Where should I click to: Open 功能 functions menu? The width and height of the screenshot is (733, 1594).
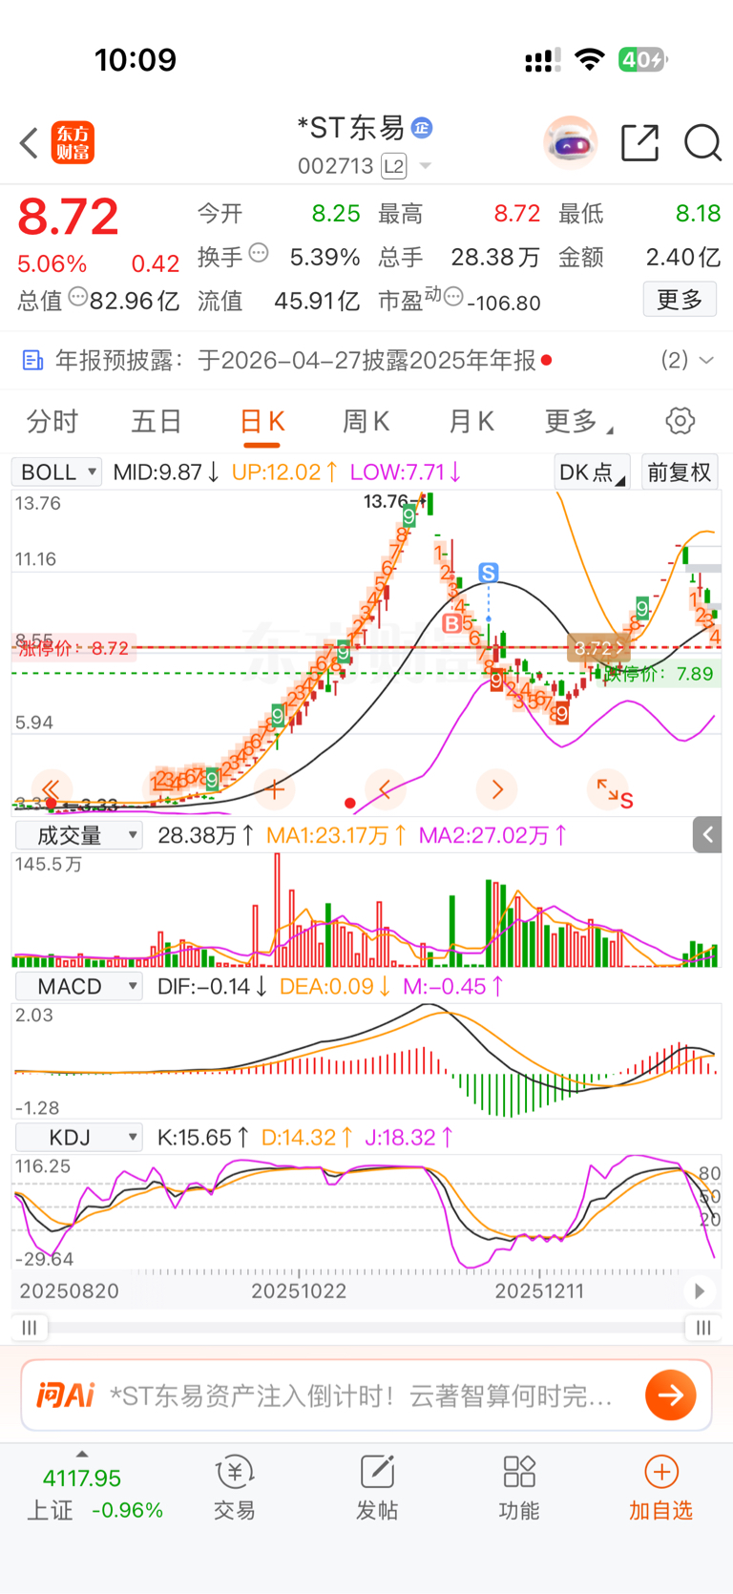click(519, 1488)
